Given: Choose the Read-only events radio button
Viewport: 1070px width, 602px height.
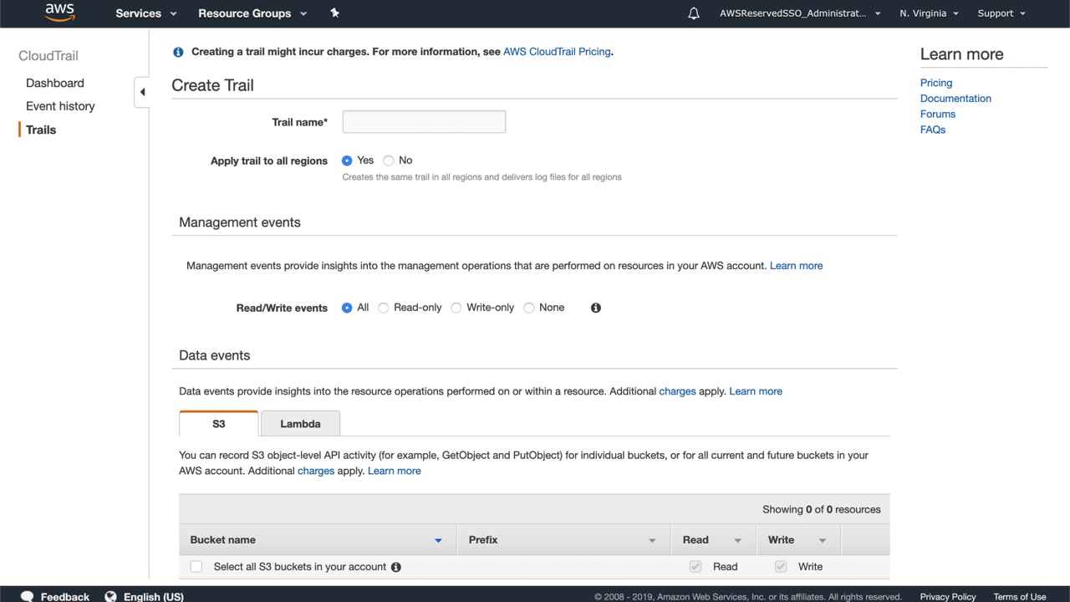Looking at the screenshot, I should click(x=384, y=308).
